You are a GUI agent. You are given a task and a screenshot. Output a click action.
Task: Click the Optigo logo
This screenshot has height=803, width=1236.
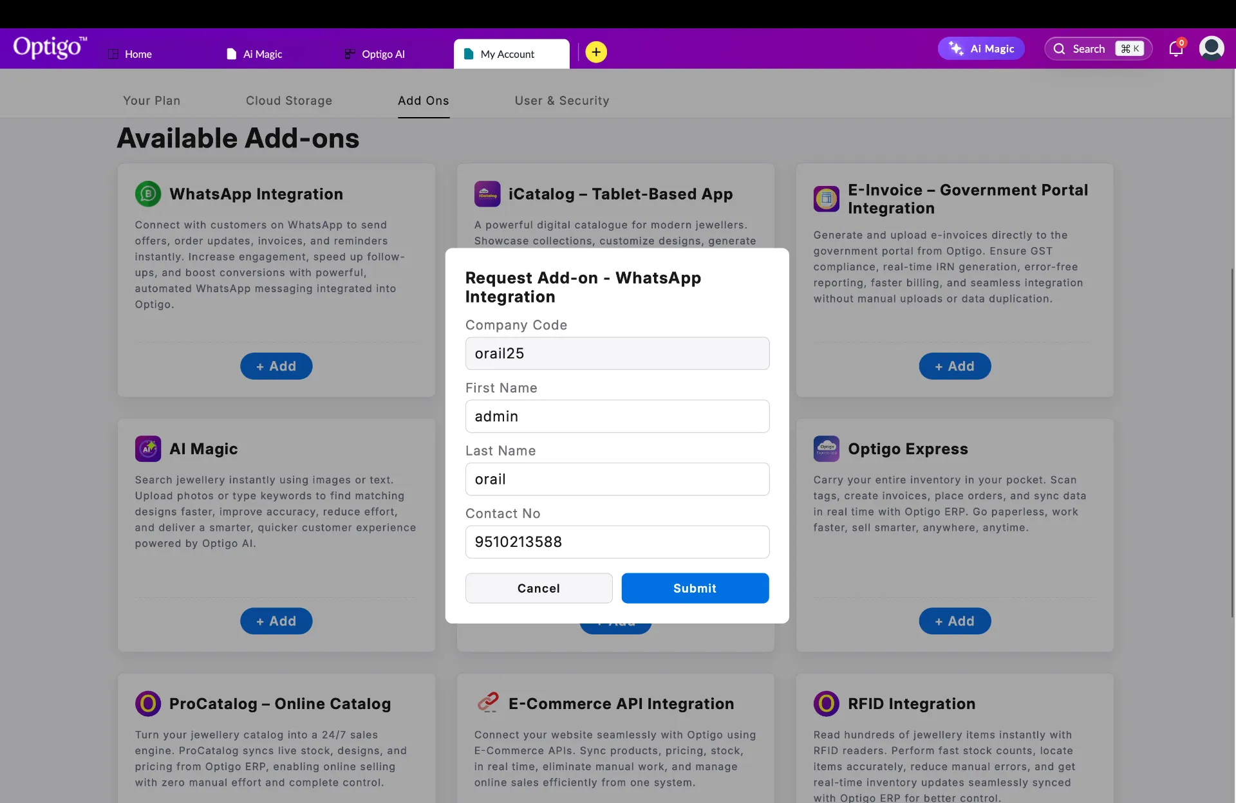click(x=50, y=48)
